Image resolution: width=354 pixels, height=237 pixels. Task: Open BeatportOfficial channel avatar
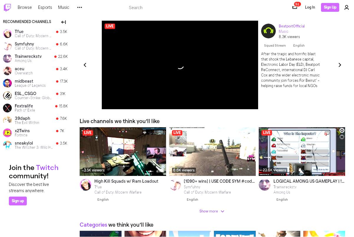pos(268,31)
